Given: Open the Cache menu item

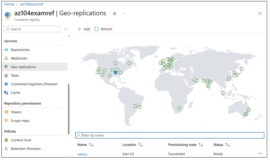Looking at the screenshot, I should (x=15, y=93).
